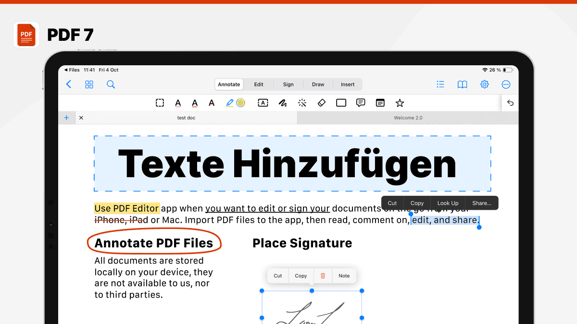The image size is (577, 324).
Task: Choose Cut in the signature popup menu
Action: pos(278,276)
